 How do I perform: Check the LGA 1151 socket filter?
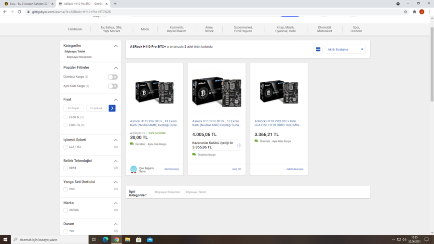coord(66,147)
